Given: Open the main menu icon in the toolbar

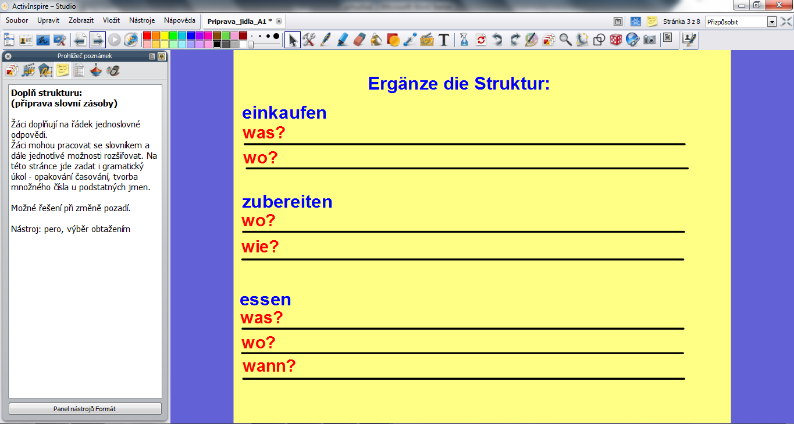Looking at the screenshot, I should pos(9,40).
